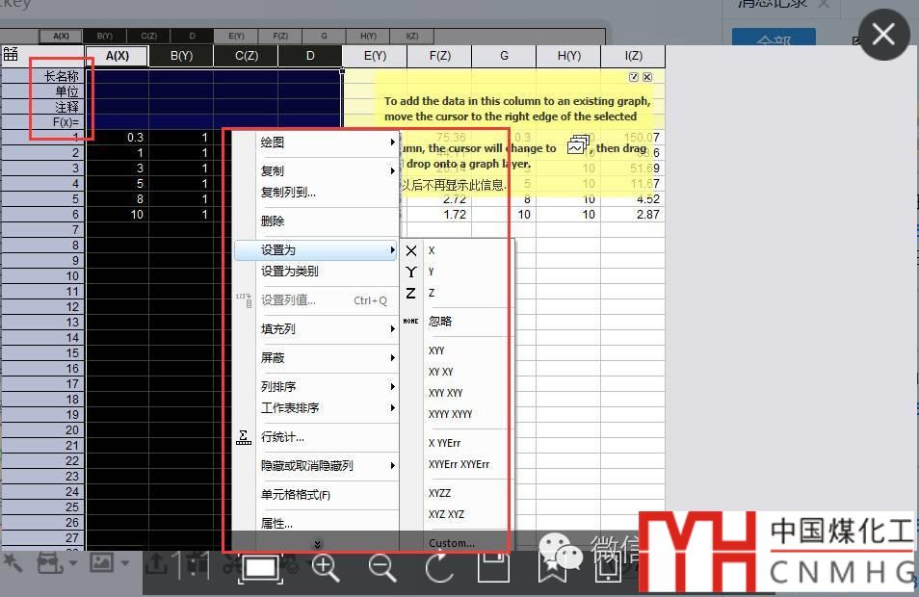Choose 删除 from the context menu
The image size is (919, 597).
[273, 221]
